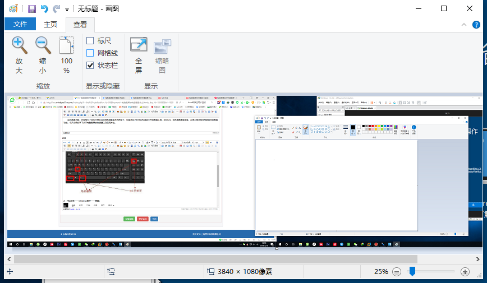
Task: Enable the 标尺 (rulers) checkbox
Action: click(x=90, y=41)
